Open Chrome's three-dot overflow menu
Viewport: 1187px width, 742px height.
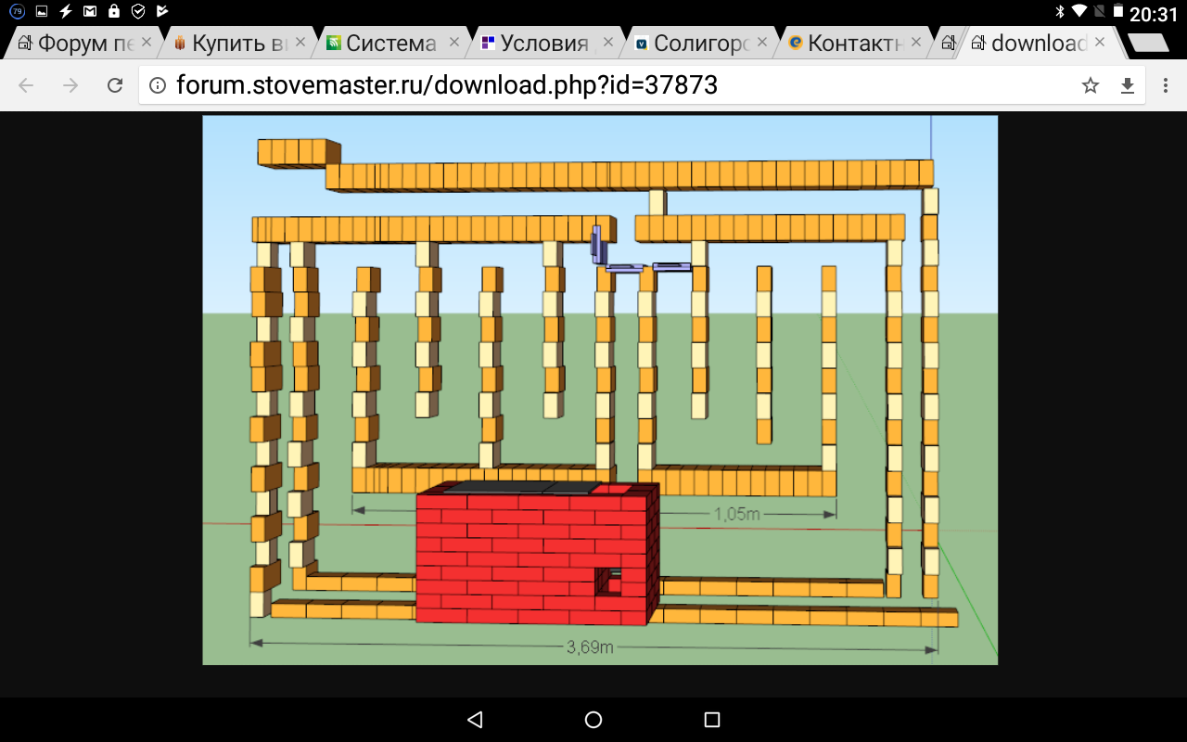tap(1166, 86)
